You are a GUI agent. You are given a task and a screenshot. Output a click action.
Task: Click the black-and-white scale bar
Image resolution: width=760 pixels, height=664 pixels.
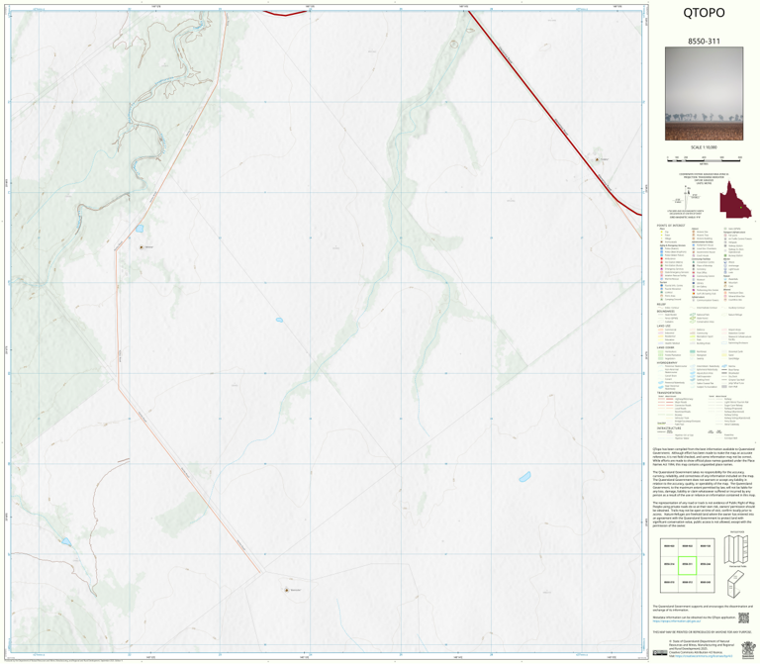coord(704,160)
